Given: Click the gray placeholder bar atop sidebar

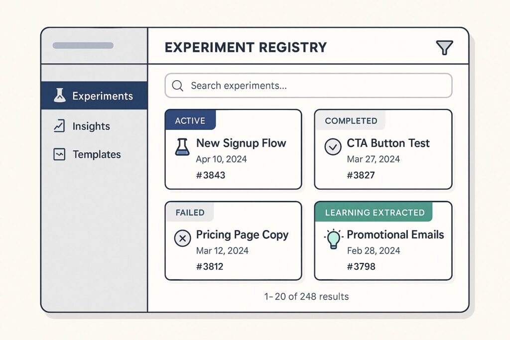Looking at the screenshot, I should point(83,45).
